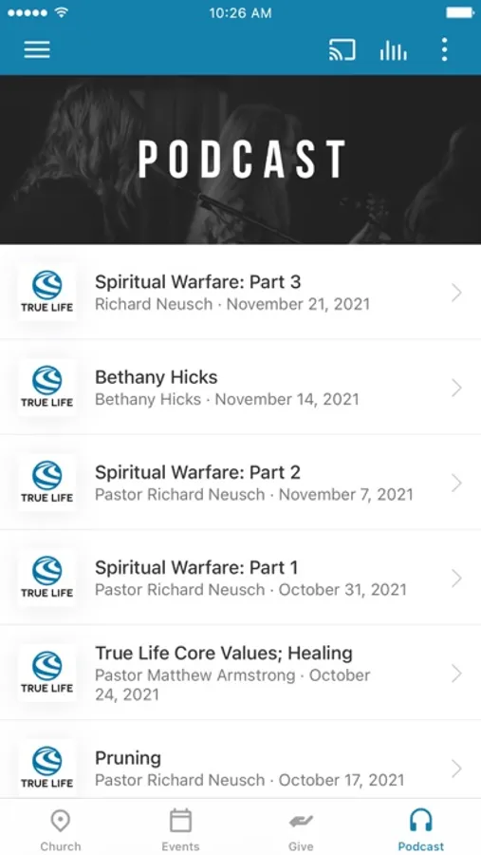481x855 pixels.
Task: Expand chevron for Spiritual Warfare: Part 1
Action: click(x=456, y=579)
